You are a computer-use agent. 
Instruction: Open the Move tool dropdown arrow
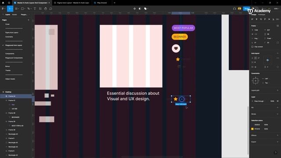12,9
